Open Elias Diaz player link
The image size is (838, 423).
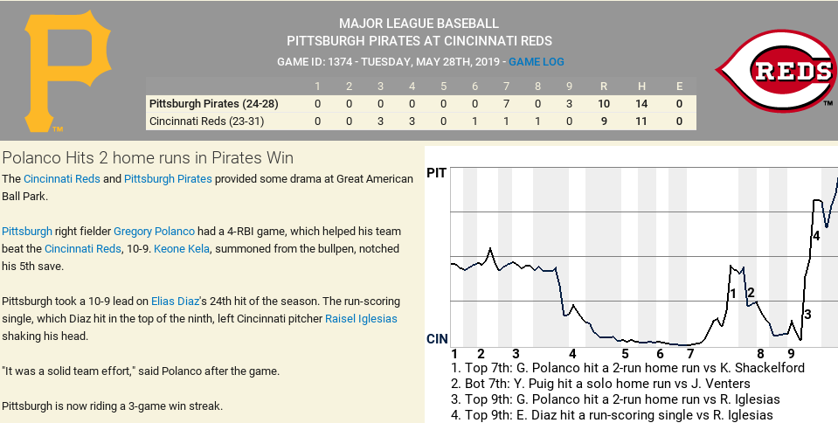176,302
